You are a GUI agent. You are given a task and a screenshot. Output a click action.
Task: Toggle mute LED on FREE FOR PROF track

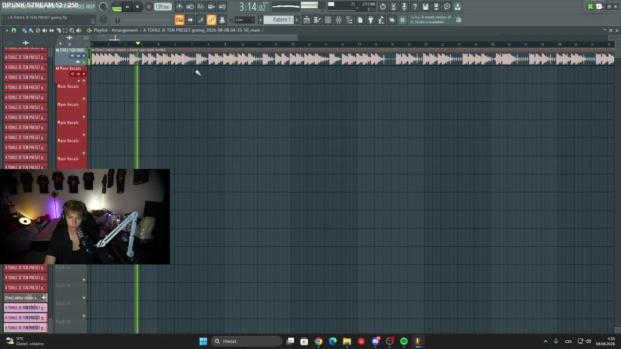(84, 63)
